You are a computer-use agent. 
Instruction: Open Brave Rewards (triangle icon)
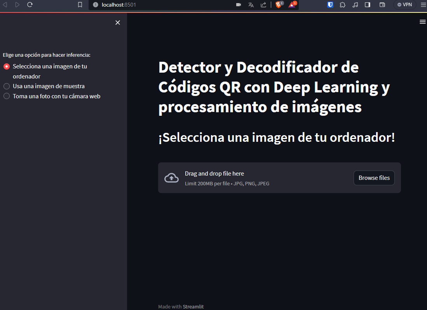point(292,5)
